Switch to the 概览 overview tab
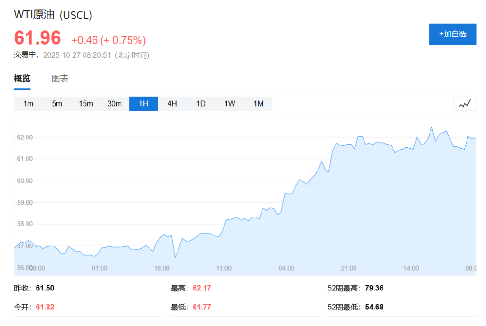Image resolution: width=486 pixels, height=326 pixels. coord(22,79)
